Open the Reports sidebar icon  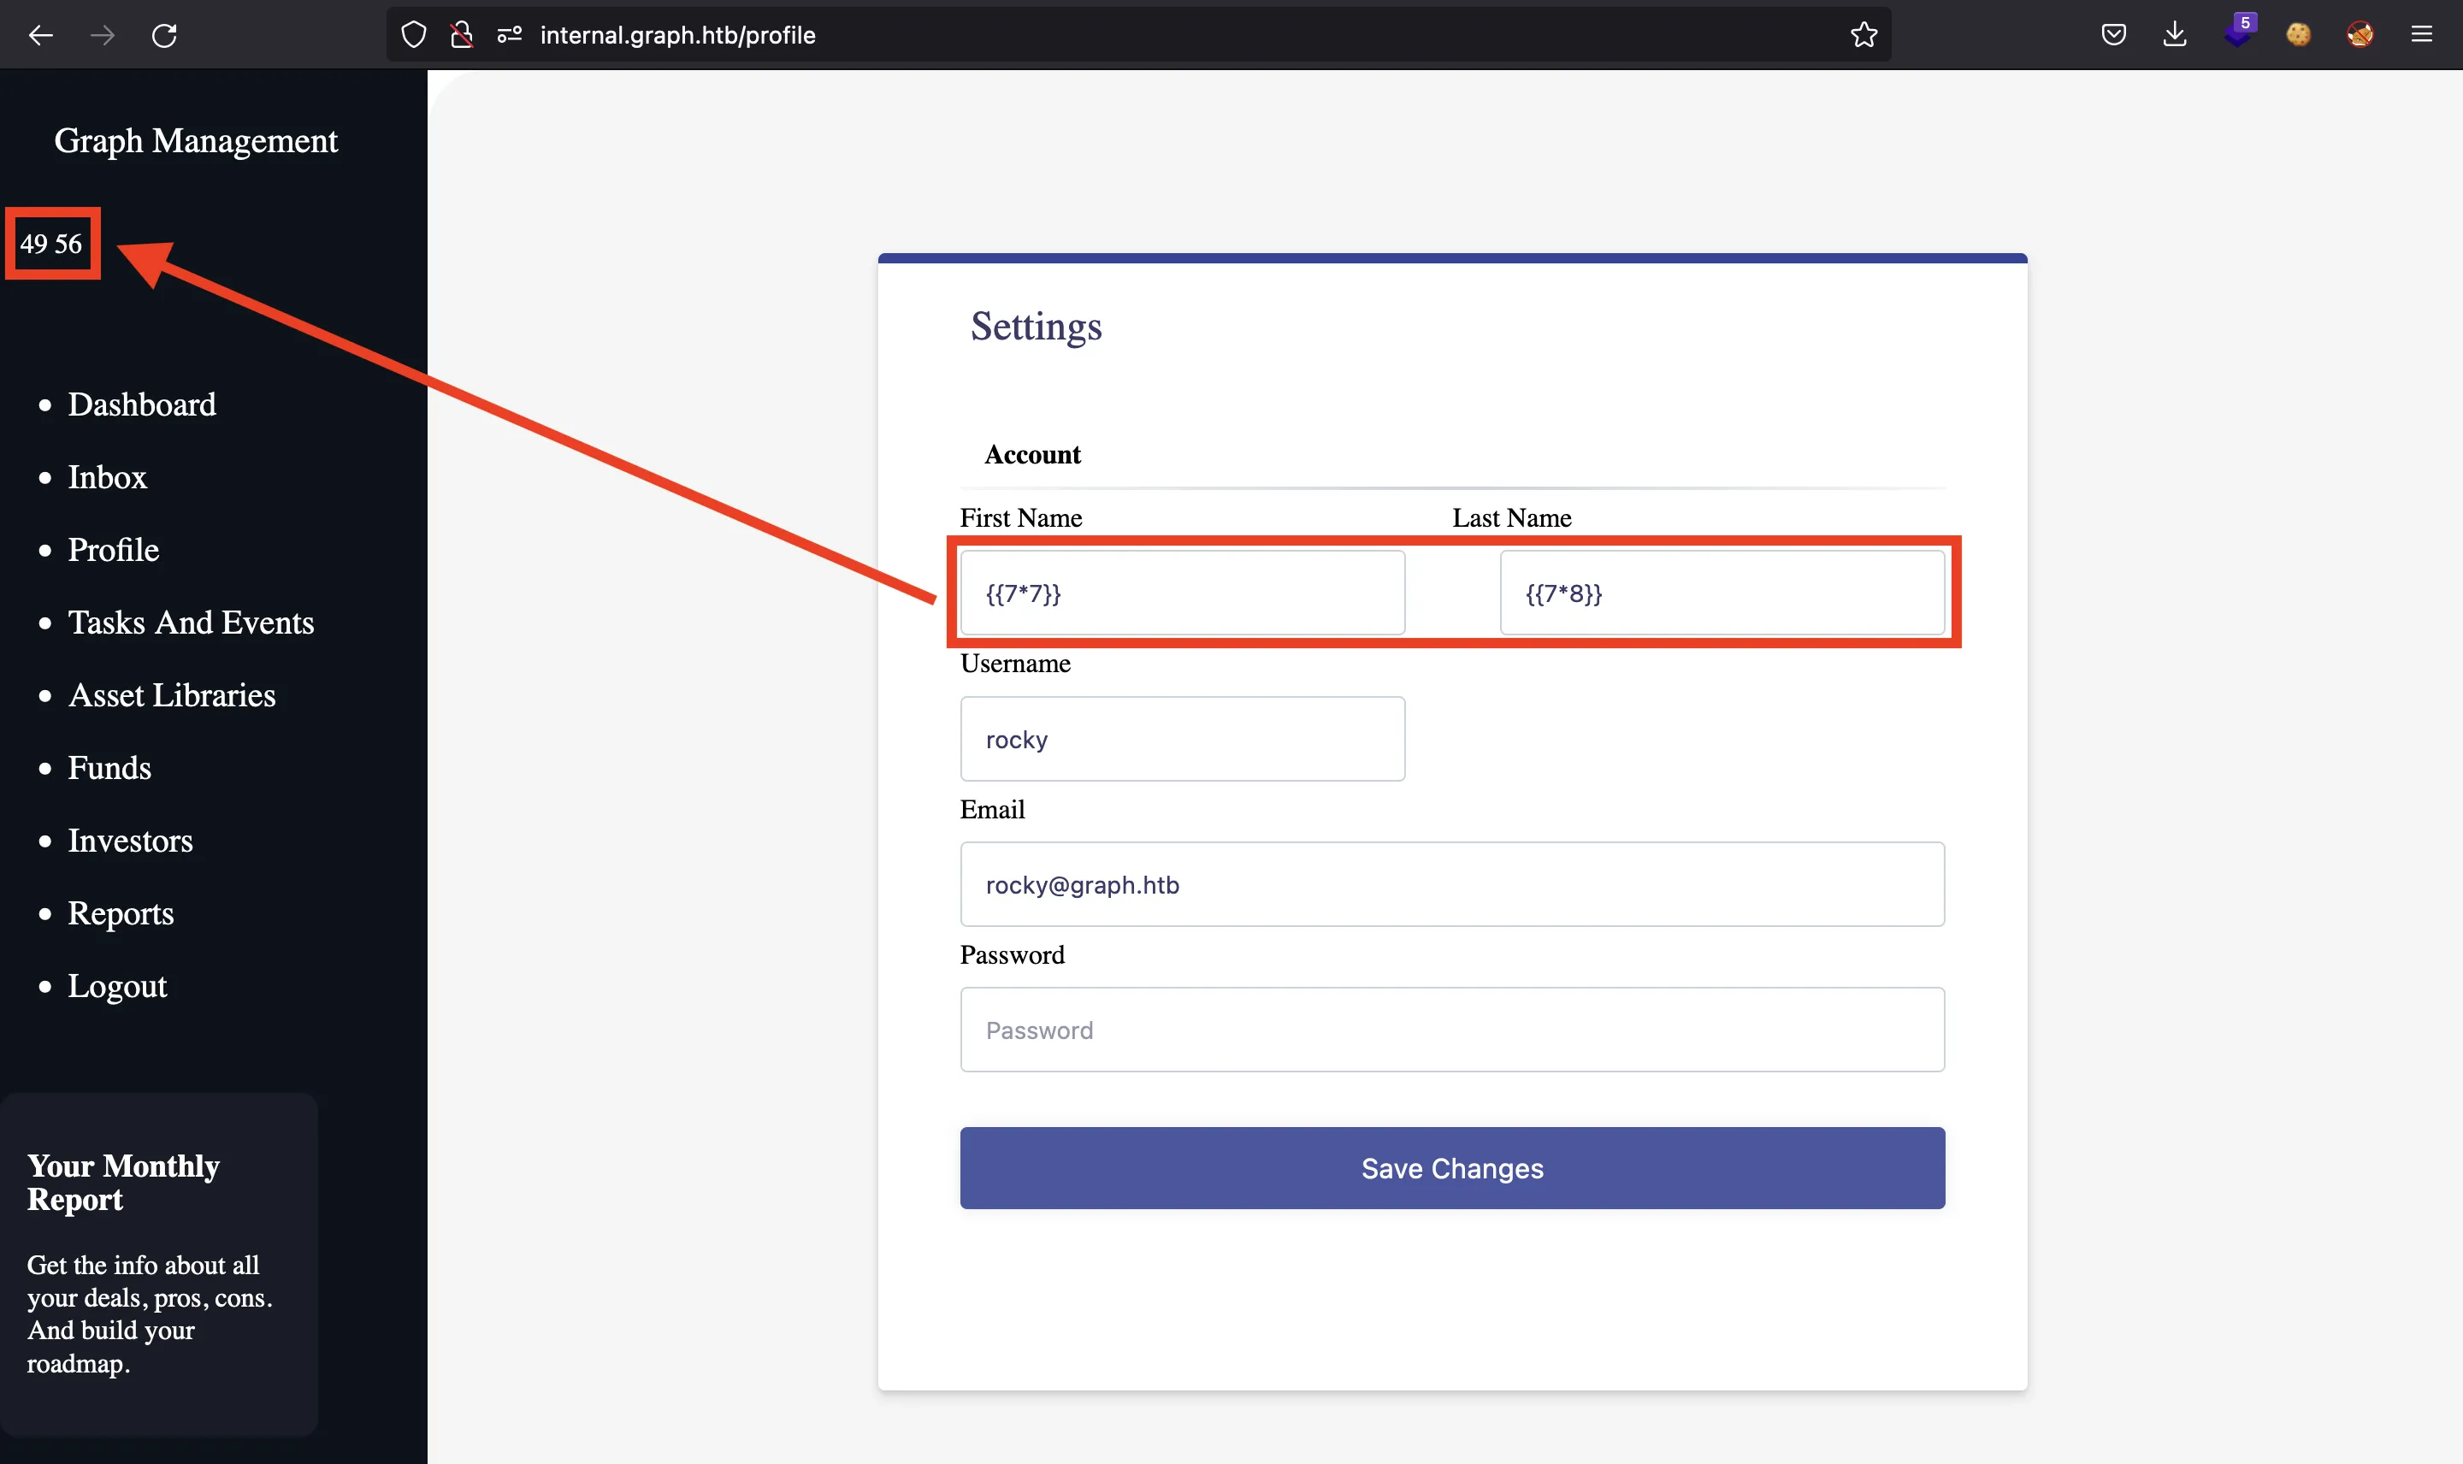119,912
